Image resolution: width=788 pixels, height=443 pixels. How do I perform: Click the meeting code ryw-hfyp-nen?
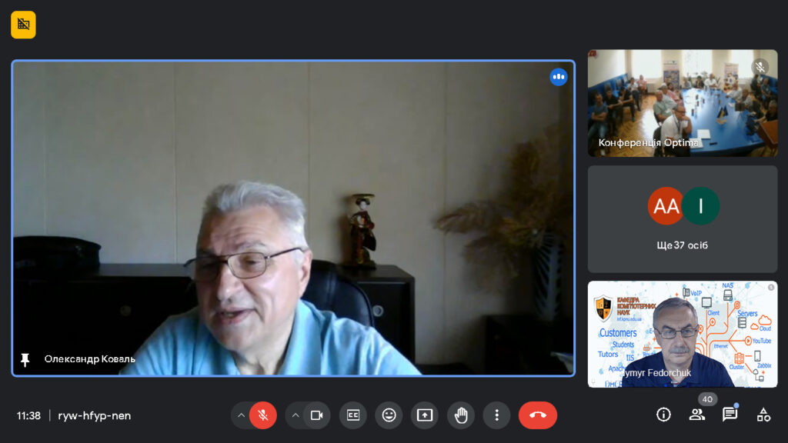95,415
